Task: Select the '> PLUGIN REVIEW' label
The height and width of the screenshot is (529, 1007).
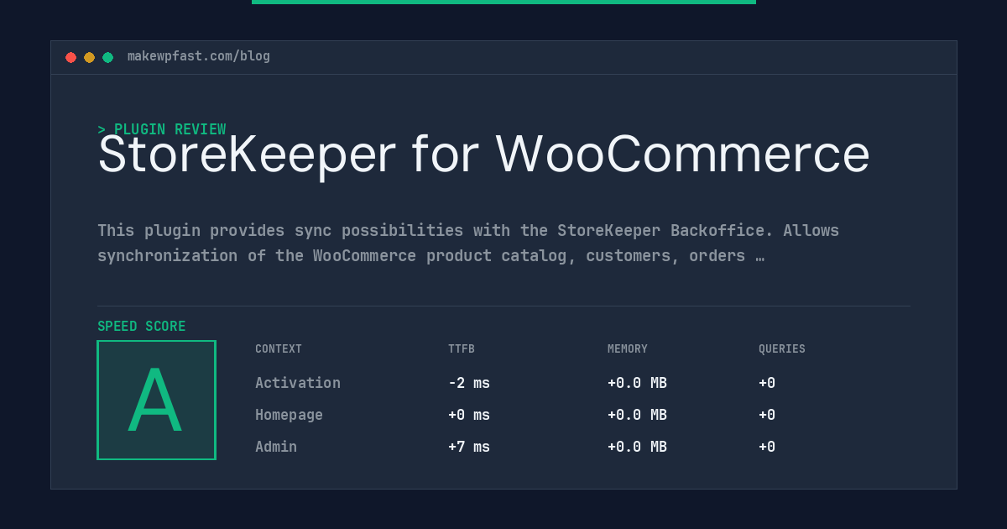Action: pos(162,129)
